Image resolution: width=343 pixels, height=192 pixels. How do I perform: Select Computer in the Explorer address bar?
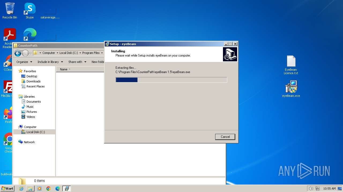(49, 53)
